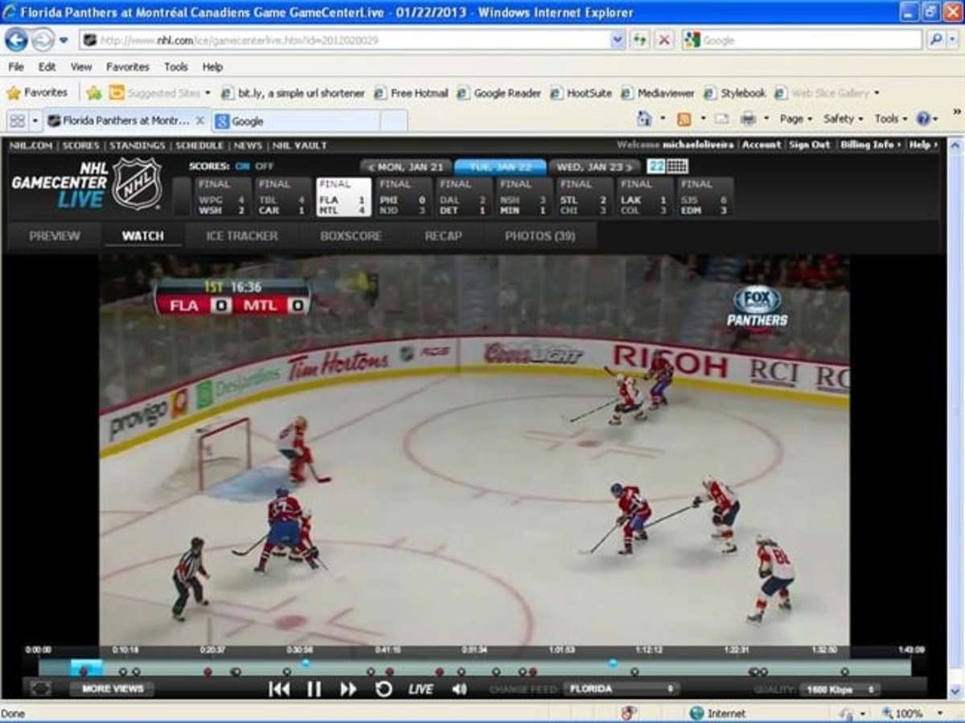Image resolution: width=965 pixels, height=723 pixels.
Task: Click the browser Back arrow button
Action: coord(16,39)
